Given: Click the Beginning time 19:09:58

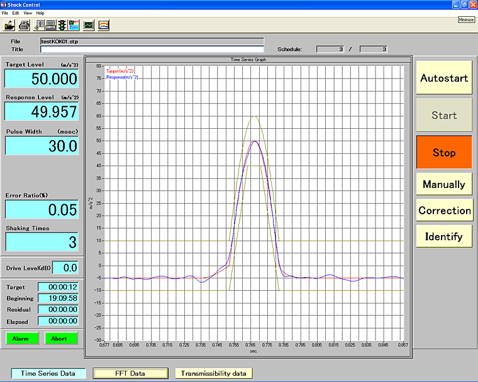Looking at the screenshot, I should [58, 298].
